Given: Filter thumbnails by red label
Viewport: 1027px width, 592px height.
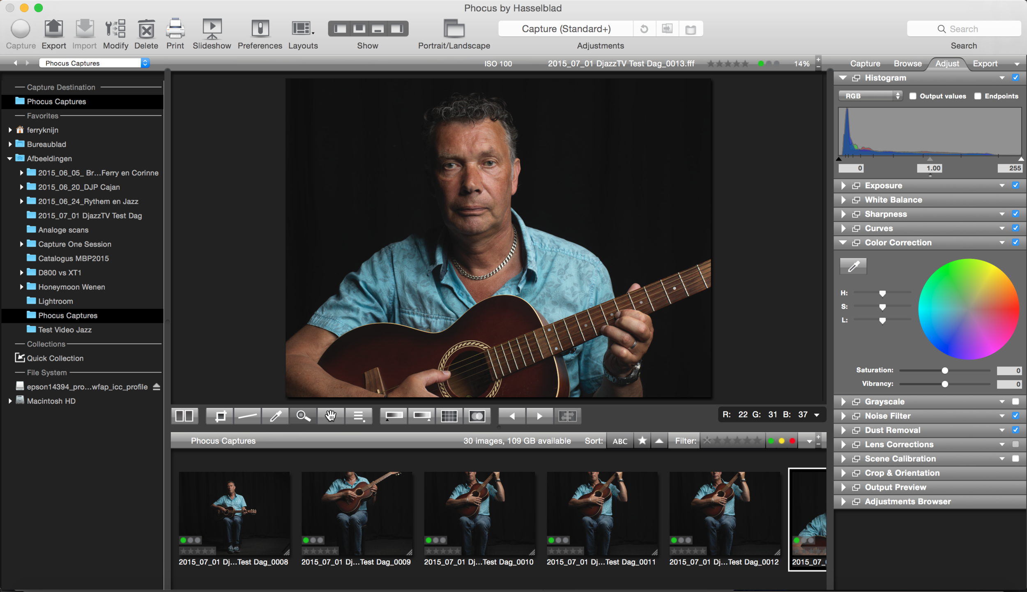Looking at the screenshot, I should coord(792,441).
